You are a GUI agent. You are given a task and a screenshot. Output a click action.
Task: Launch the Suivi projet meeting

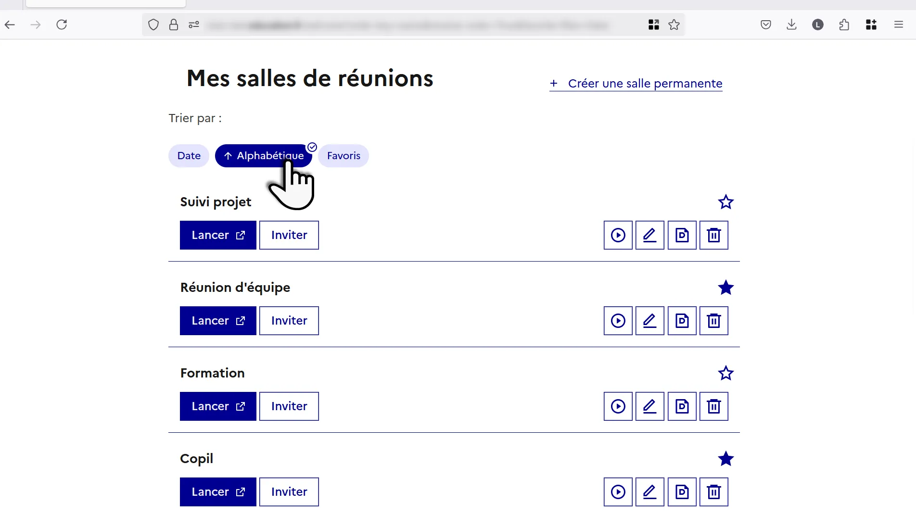point(218,235)
